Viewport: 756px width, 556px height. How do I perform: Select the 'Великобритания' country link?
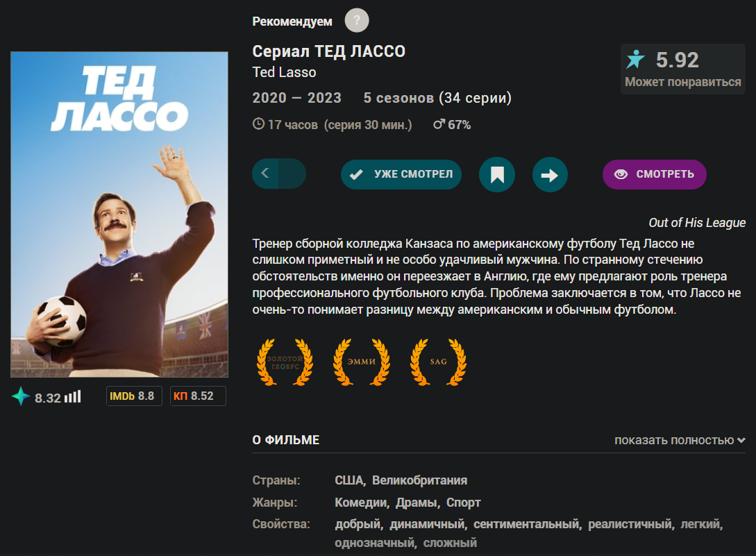(419, 480)
